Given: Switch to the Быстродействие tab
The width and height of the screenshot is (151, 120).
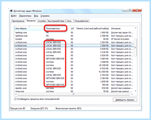Looking at the screenshot, I should [x=56, y=21].
